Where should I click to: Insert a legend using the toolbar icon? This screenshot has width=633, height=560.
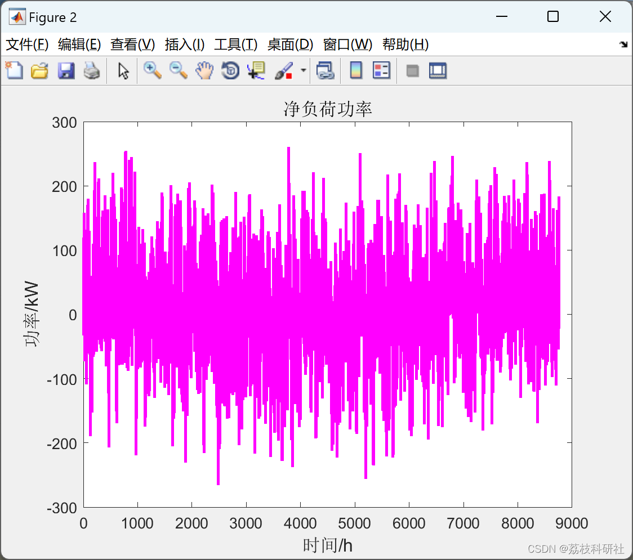[381, 70]
